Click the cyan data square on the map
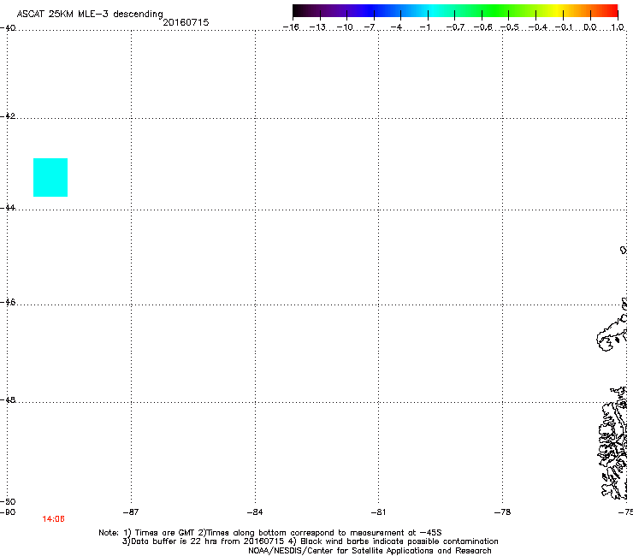The height and width of the screenshot is (556, 633). pyautogui.click(x=50, y=178)
